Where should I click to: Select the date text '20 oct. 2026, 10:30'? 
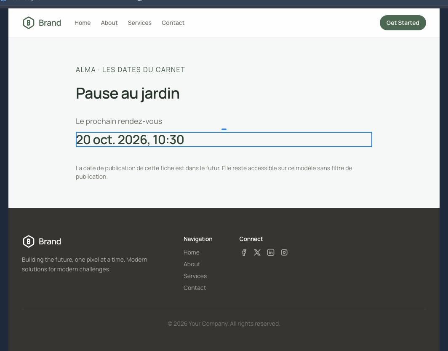(x=130, y=140)
